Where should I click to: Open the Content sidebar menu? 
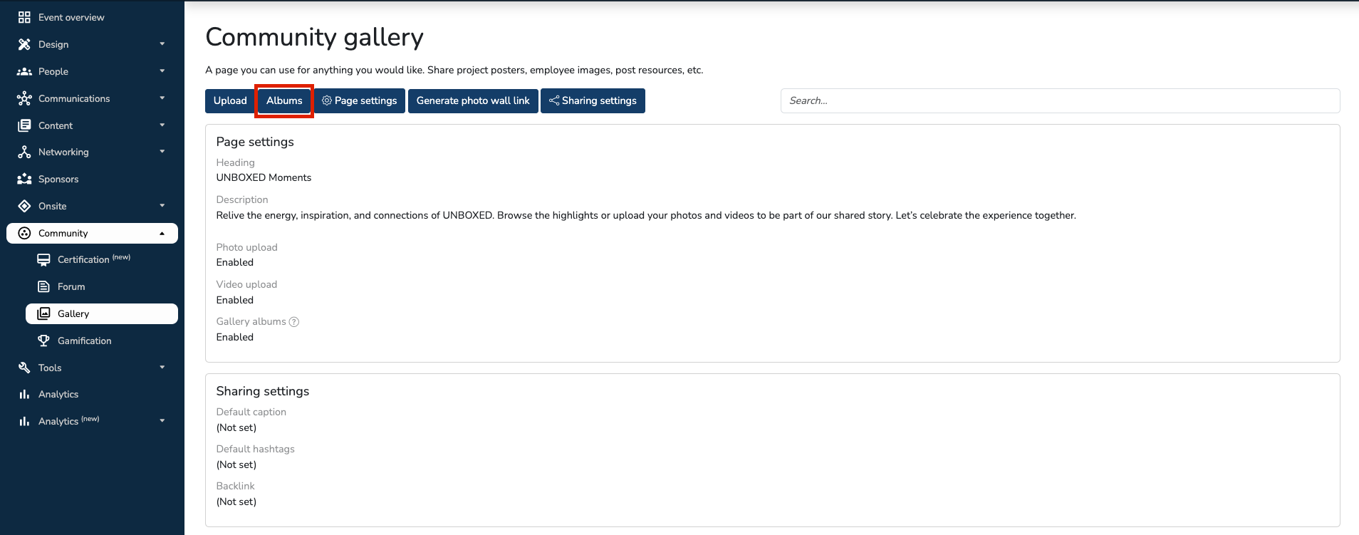tap(56, 125)
